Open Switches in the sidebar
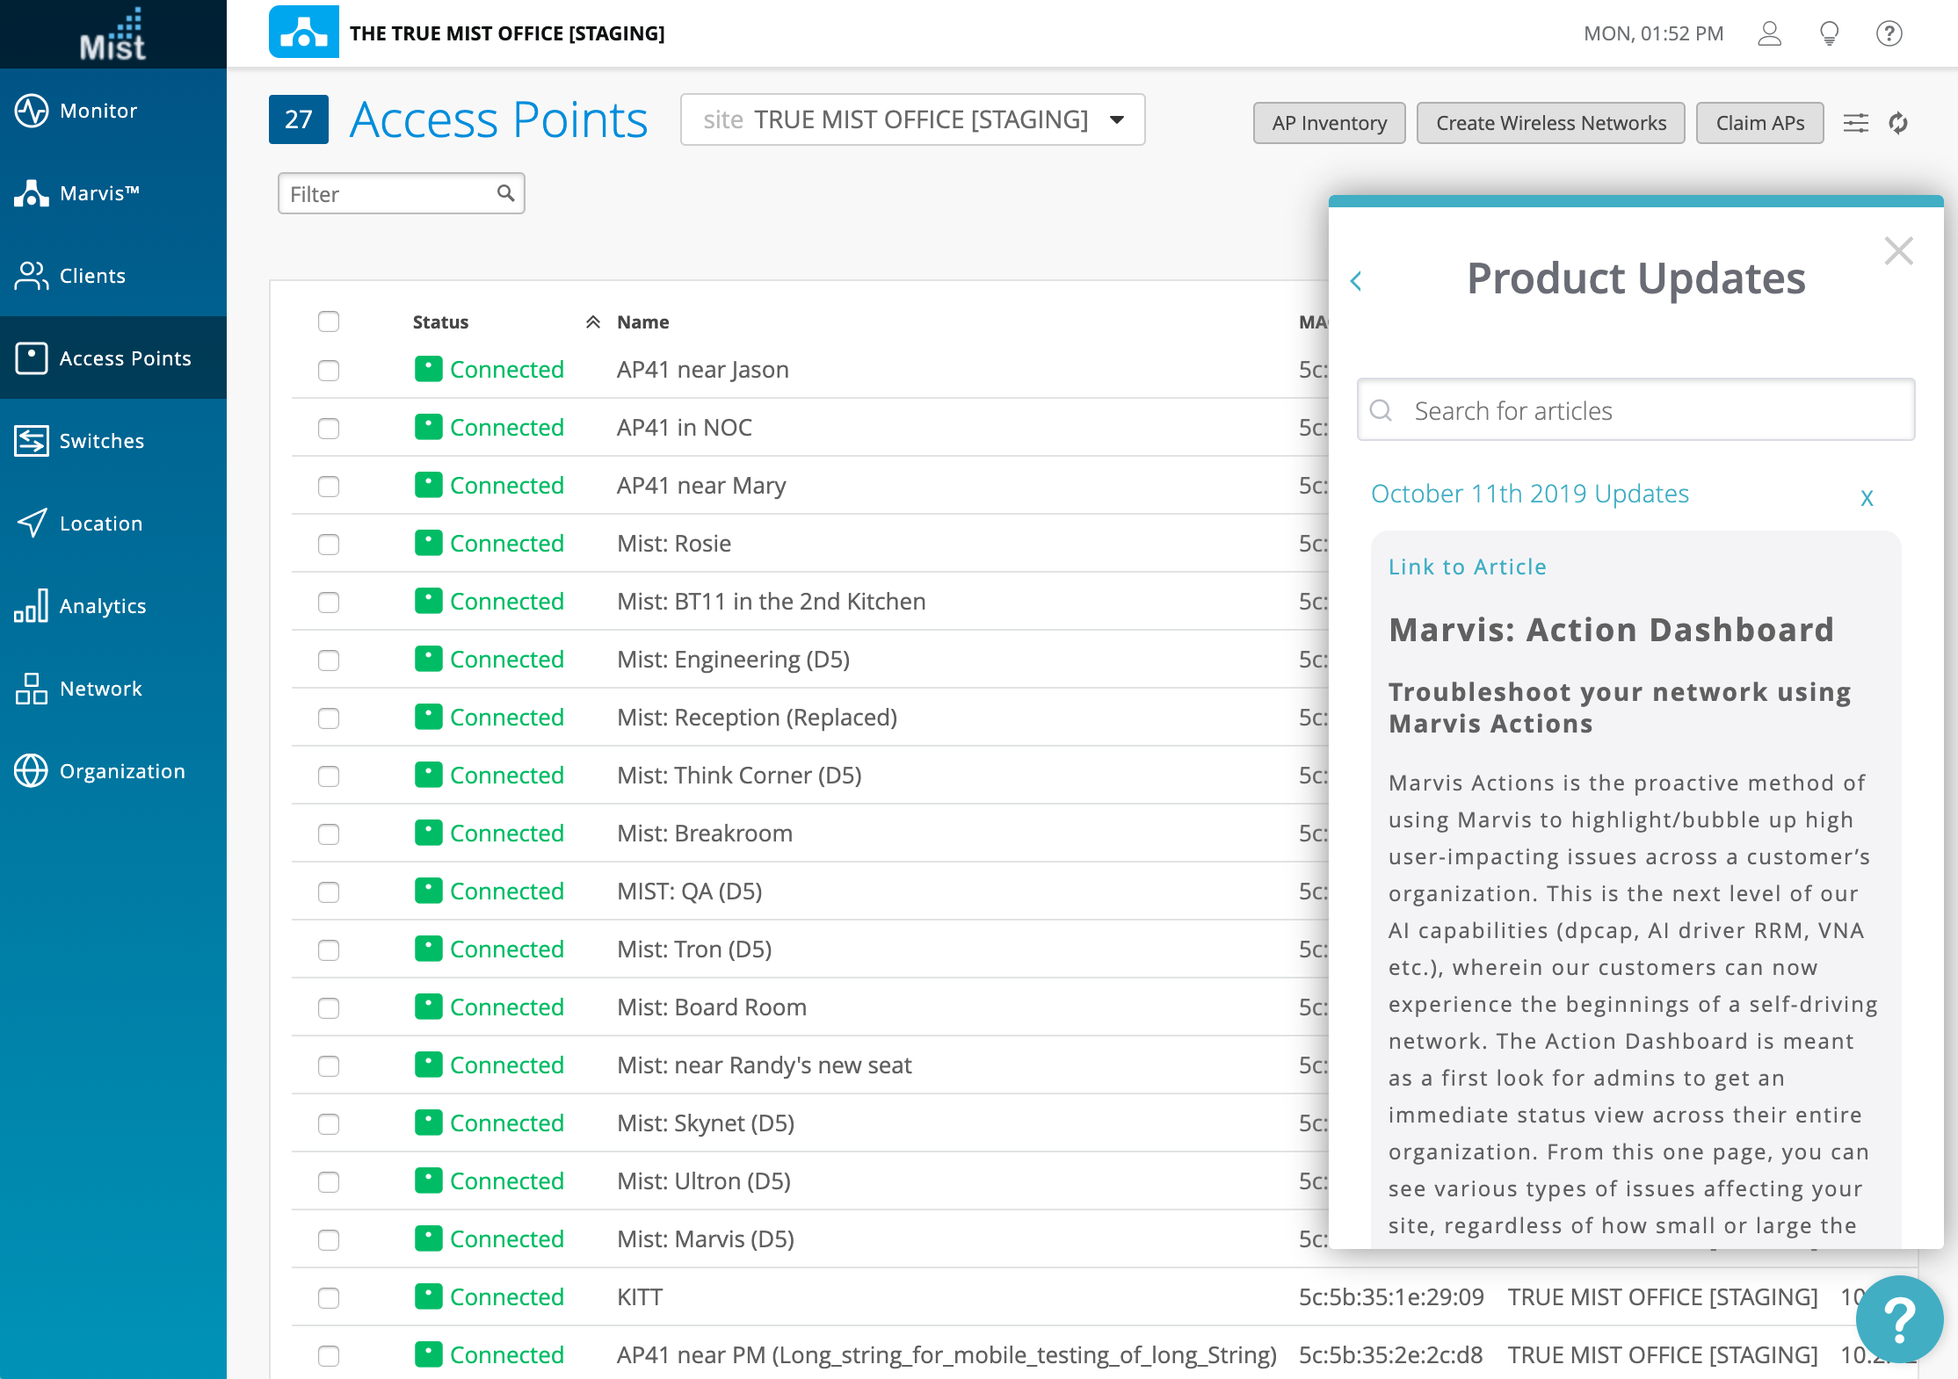Viewport: 1958px width, 1379px height. (x=102, y=441)
